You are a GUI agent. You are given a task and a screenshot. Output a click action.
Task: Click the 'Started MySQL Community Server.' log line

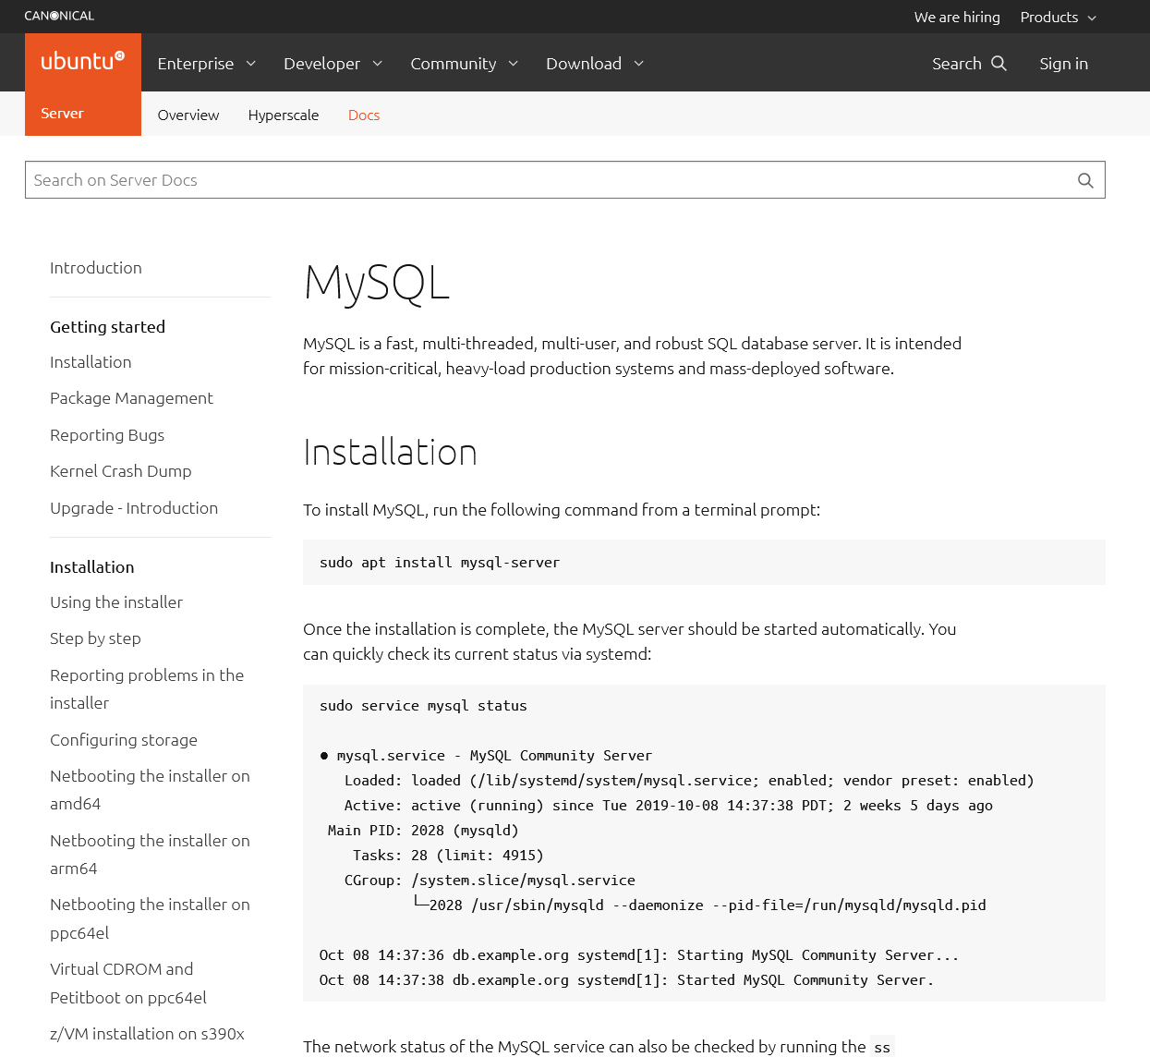pos(626,979)
